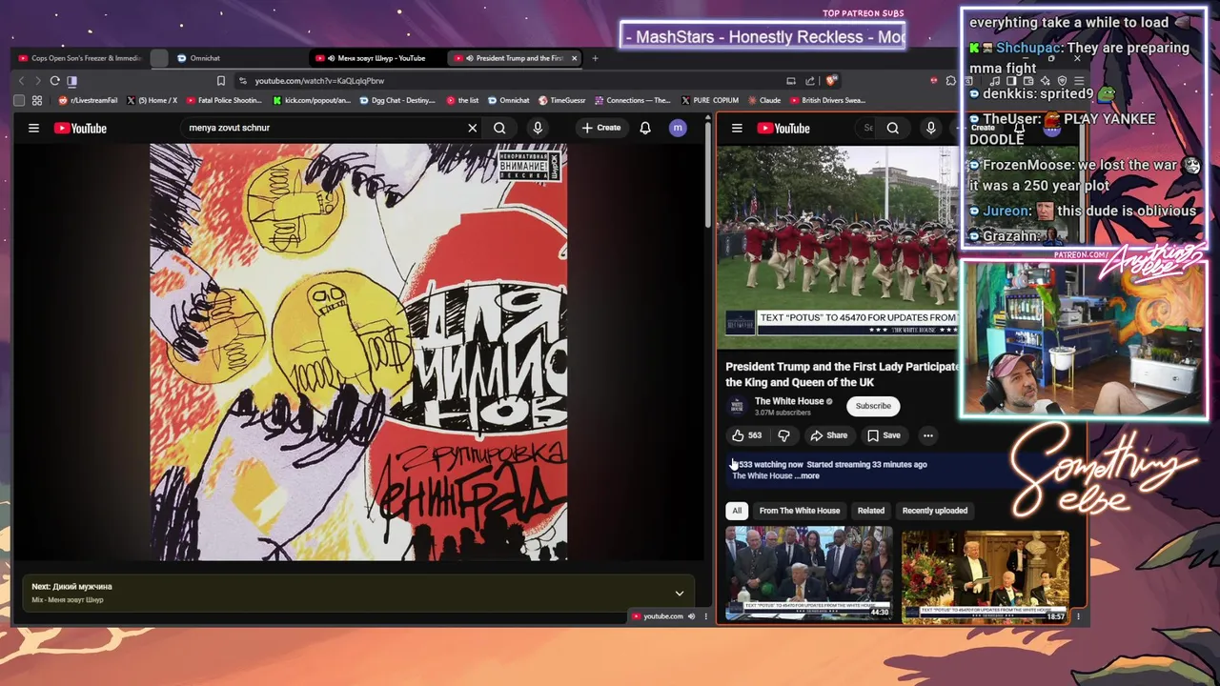
Task: Share the page from the address bar icon
Action: pos(810,81)
